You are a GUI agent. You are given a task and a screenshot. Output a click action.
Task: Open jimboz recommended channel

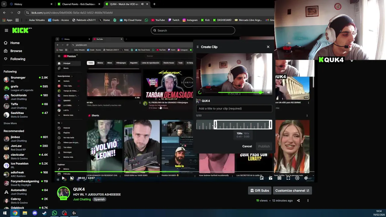click(x=26, y=139)
